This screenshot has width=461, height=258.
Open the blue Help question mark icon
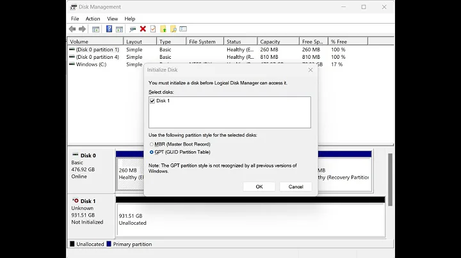[109, 29]
